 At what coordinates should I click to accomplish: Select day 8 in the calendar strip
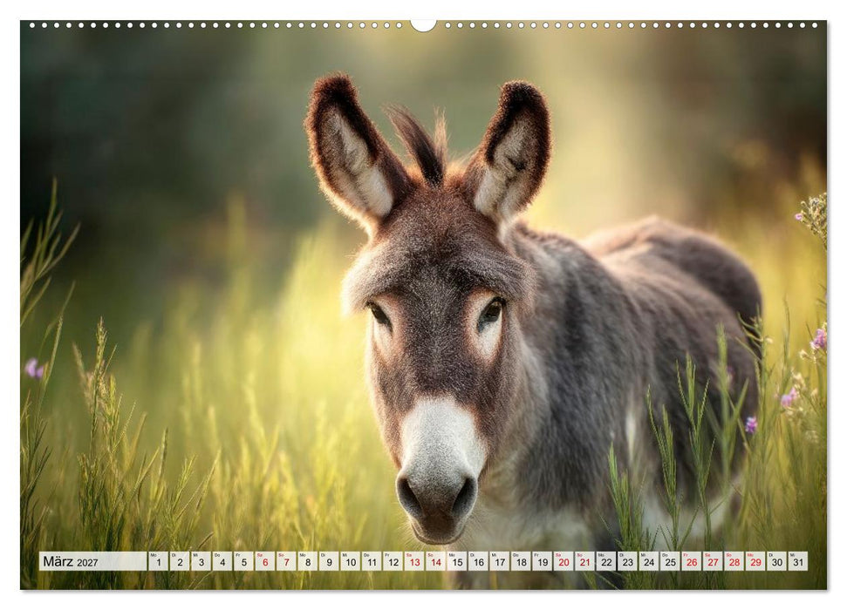pos(307,561)
